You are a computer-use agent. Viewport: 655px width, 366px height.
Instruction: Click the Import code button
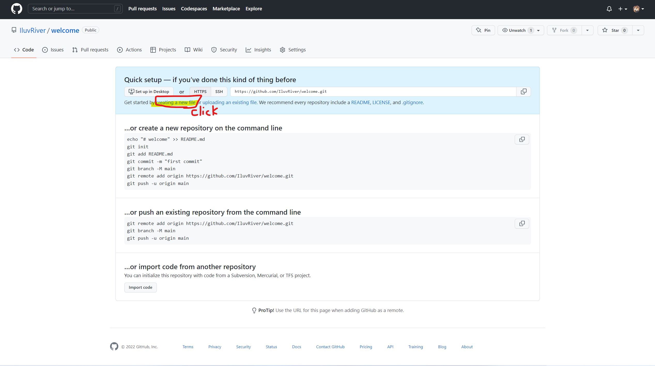[x=140, y=287]
